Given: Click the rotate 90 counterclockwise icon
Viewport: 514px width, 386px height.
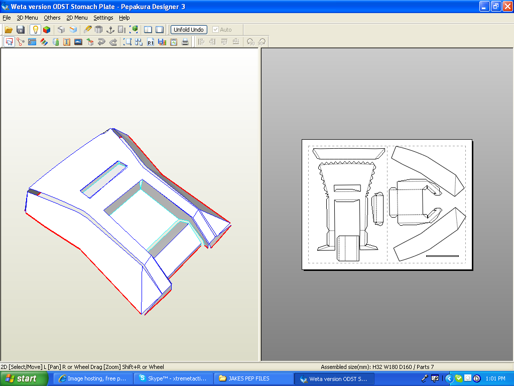Looking at the screenshot, I should (250, 42).
